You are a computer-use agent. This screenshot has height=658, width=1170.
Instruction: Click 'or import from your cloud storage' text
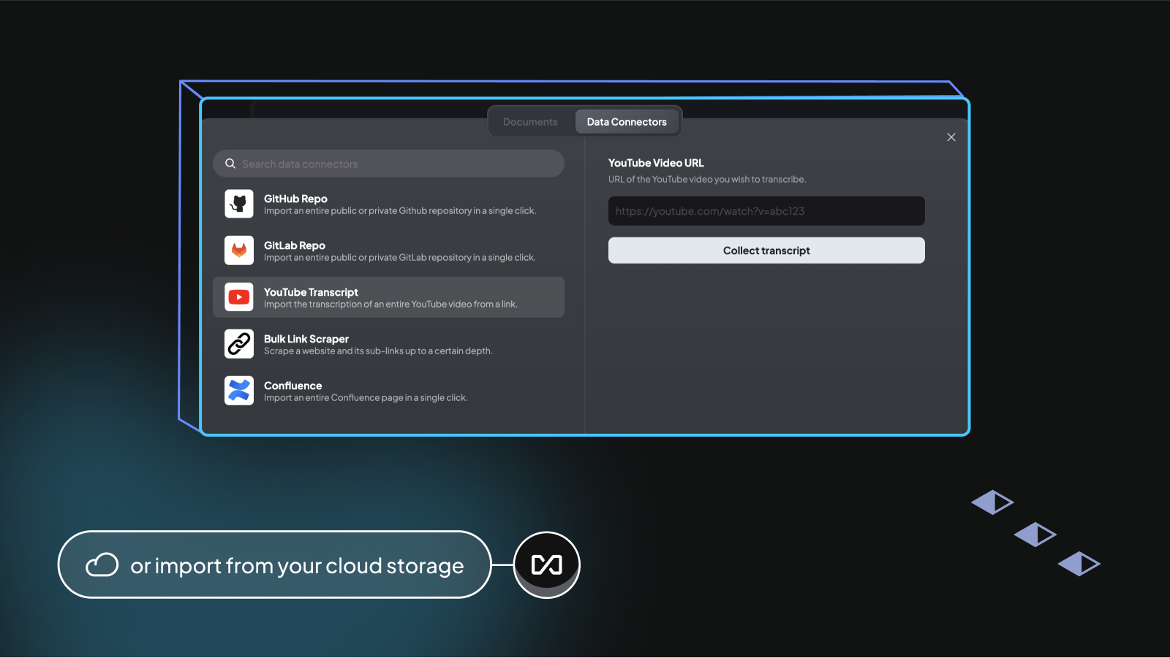pos(297,566)
